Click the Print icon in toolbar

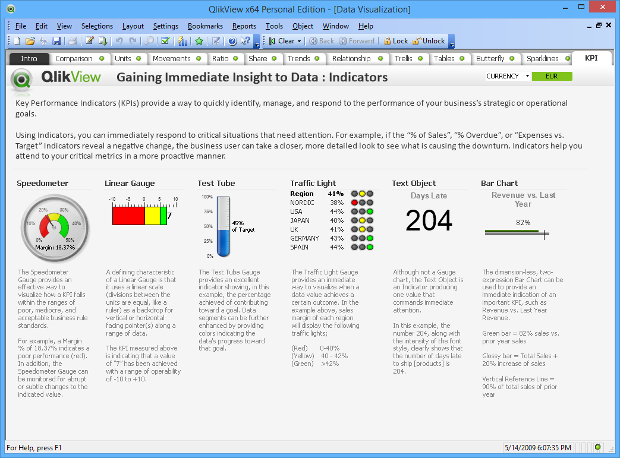coord(72,41)
